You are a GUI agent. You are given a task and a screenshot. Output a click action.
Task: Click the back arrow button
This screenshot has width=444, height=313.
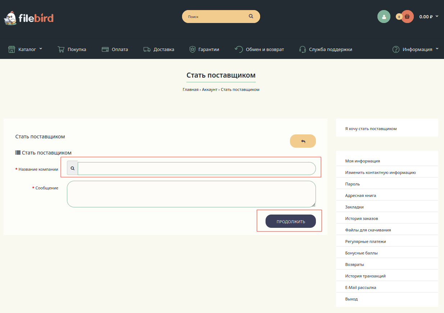(303, 141)
